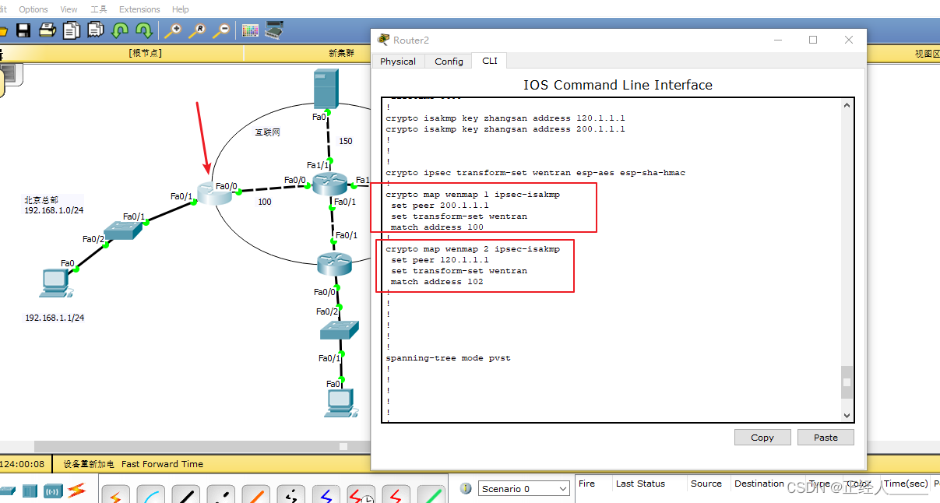Open the Options menu
Image resolution: width=940 pixels, height=503 pixels.
pos(33,9)
